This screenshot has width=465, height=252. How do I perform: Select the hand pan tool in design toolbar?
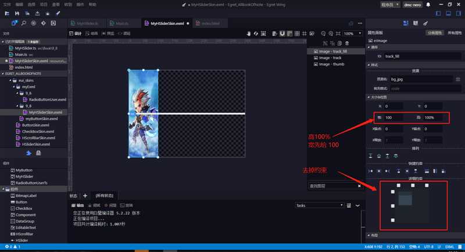(x=249, y=34)
